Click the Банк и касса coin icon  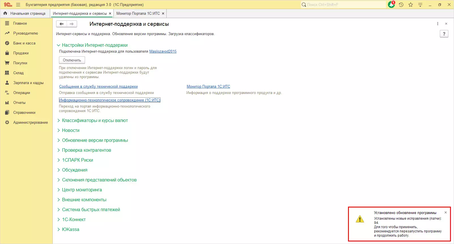coord(7,43)
